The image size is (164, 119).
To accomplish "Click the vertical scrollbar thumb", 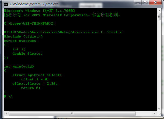I will coord(159,17).
